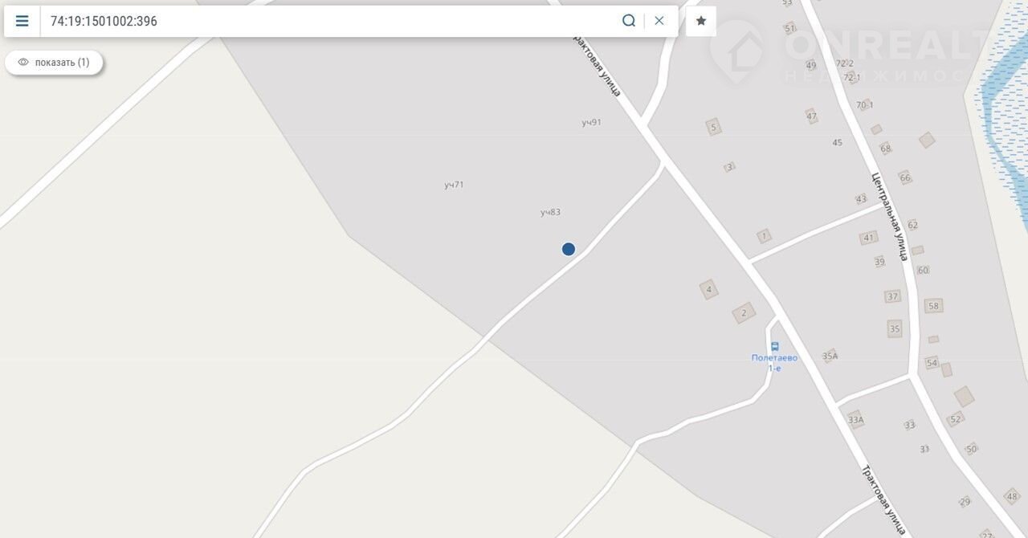Click the search magnifier icon
This screenshot has height=538, width=1028.
click(x=629, y=21)
